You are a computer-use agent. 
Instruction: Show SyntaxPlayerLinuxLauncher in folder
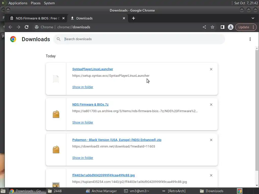pyautogui.click(x=83, y=87)
